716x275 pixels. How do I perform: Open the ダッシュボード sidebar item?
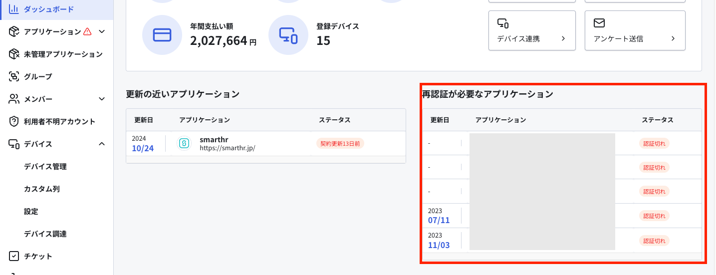tap(56, 9)
